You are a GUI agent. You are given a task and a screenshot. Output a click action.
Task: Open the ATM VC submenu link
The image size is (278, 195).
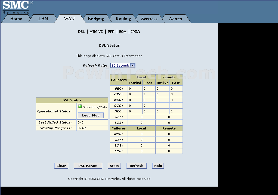(96, 32)
